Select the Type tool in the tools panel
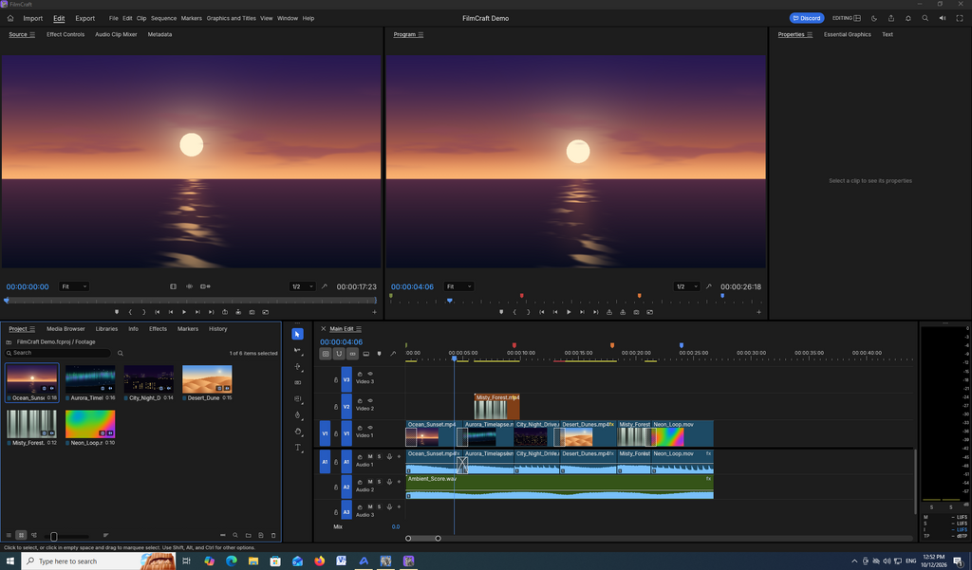 coord(297,448)
